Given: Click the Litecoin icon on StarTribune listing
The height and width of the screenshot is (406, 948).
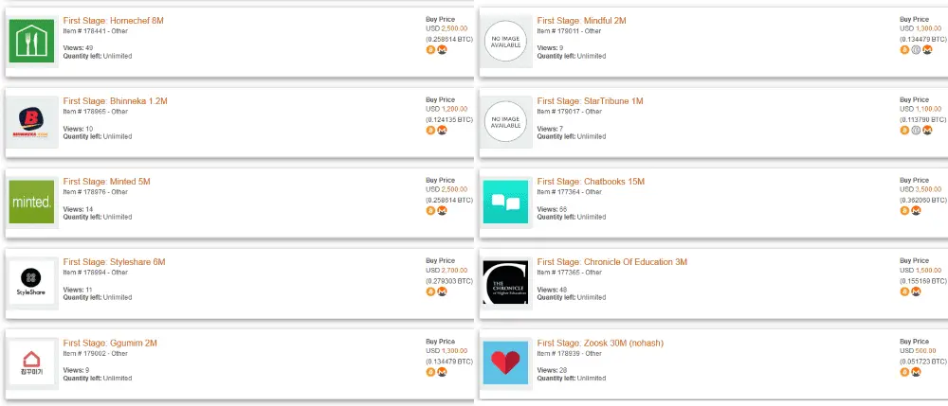Looking at the screenshot, I should point(916,131).
